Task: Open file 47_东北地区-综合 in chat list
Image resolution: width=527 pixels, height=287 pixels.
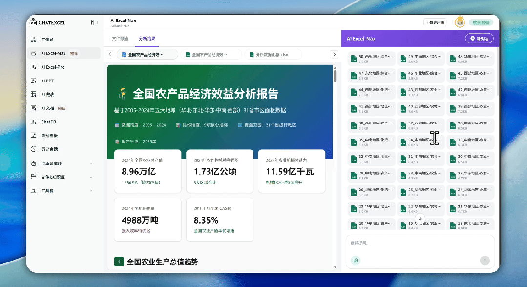Action: [371, 75]
